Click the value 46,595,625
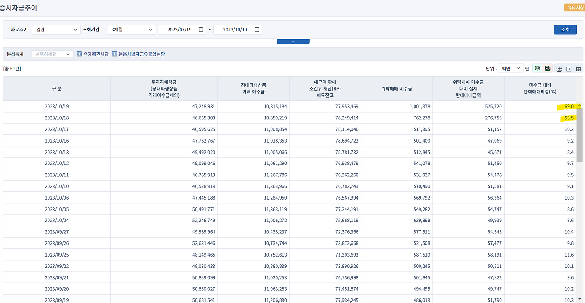 pos(204,129)
